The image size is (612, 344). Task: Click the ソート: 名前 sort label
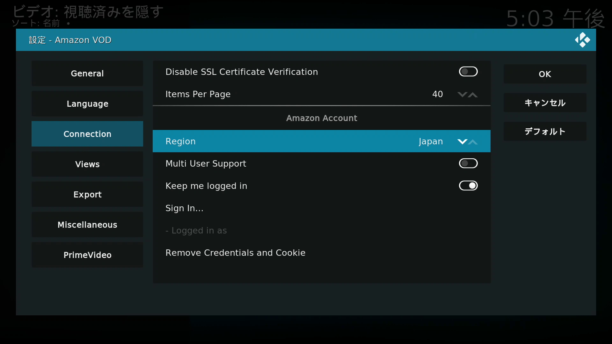36,23
